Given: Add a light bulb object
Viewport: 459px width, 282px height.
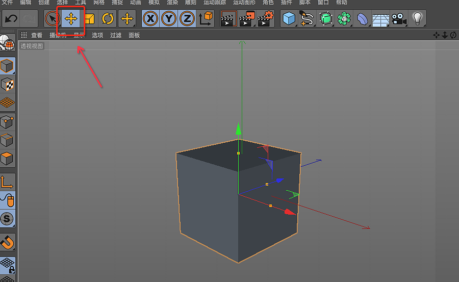Looking at the screenshot, I should (x=417, y=19).
